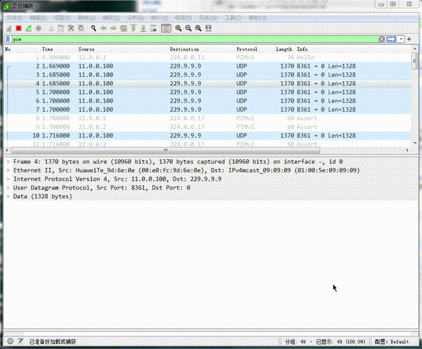The width and height of the screenshot is (422, 349).
Task: Open capture options gear icon
Action: pyautogui.click(x=39, y=28)
